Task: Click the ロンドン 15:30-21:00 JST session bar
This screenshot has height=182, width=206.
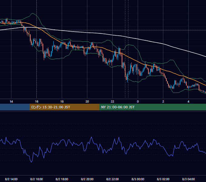Action: (64, 107)
